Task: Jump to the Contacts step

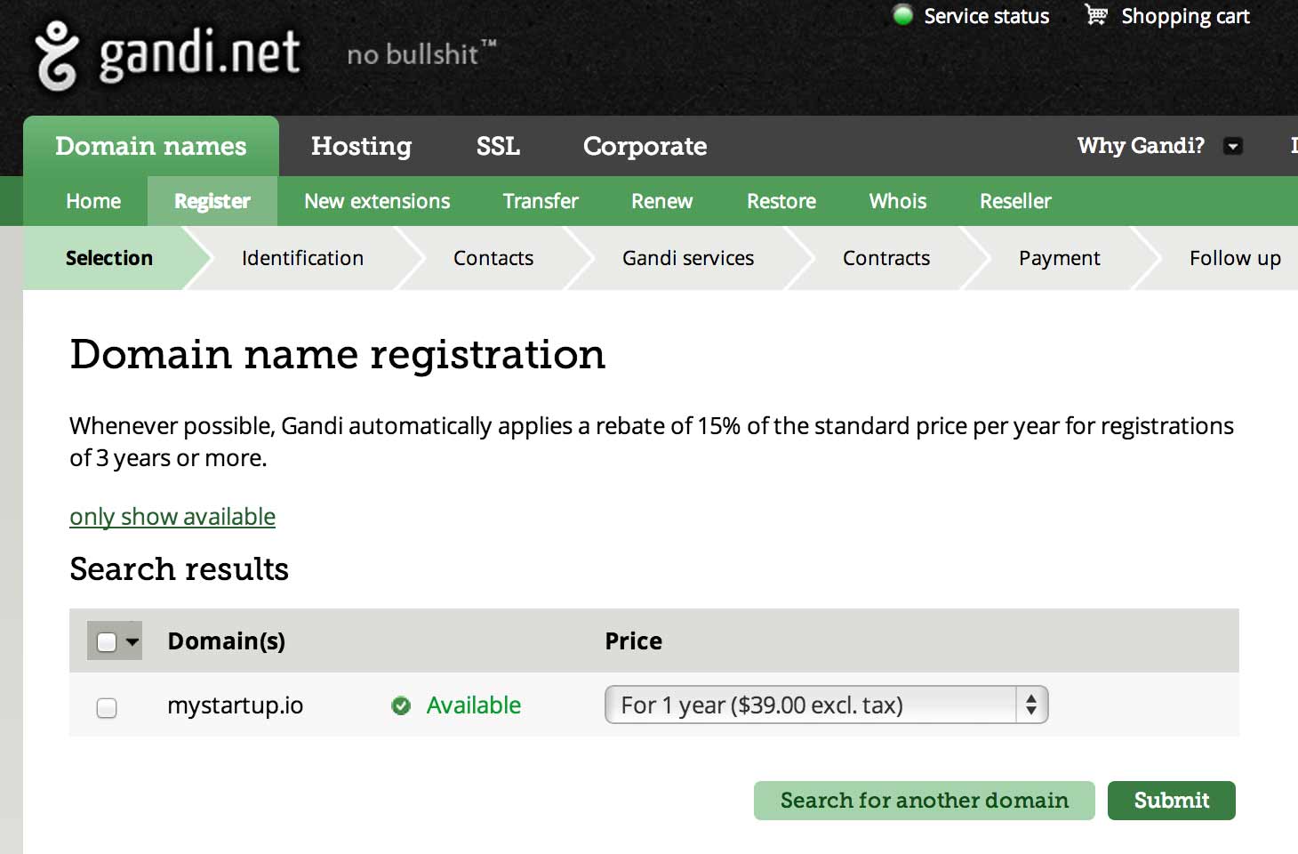Action: click(x=493, y=258)
